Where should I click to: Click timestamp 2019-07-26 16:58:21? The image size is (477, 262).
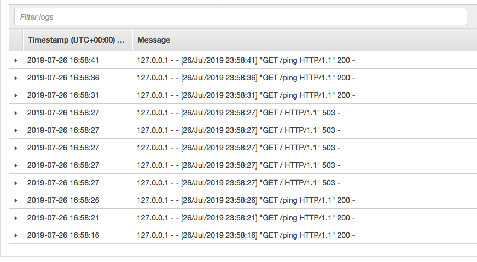(x=63, y=218)
